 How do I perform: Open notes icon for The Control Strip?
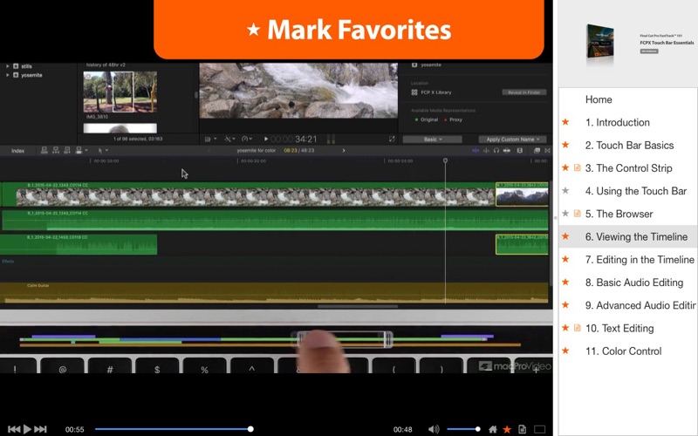[578, 167]
